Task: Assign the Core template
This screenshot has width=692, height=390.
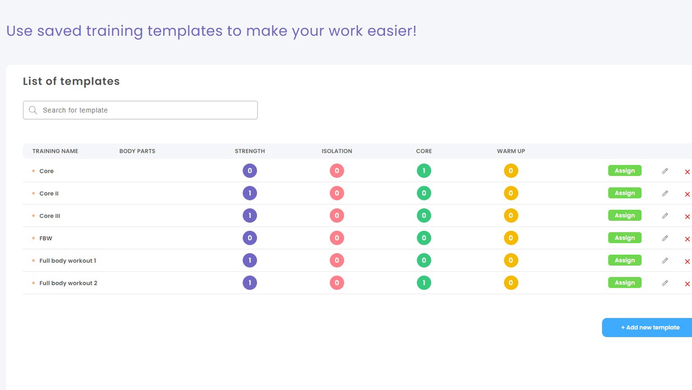Action: click(x=624, y=171)
